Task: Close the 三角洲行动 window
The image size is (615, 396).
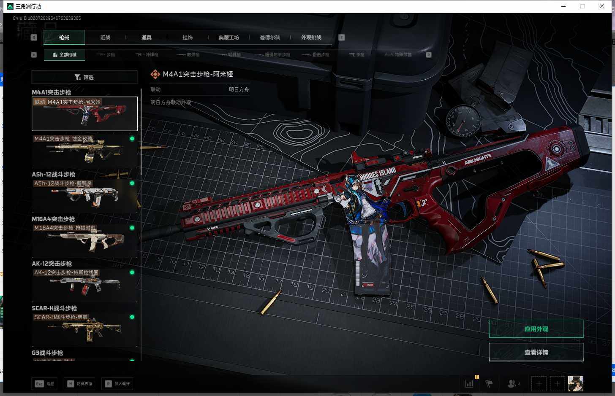Action: pyautogui.click(x=602, y=6)
